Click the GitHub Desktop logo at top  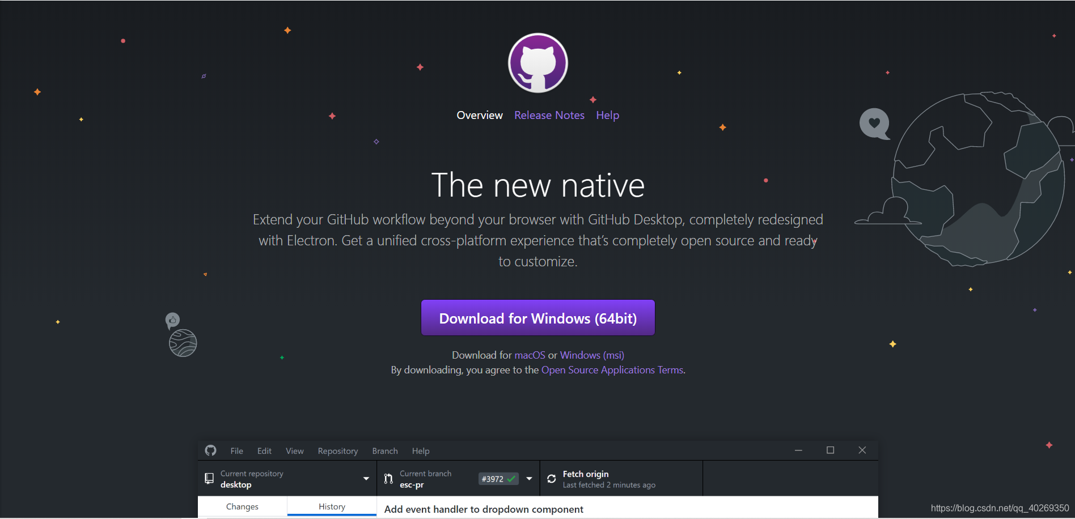537,63
